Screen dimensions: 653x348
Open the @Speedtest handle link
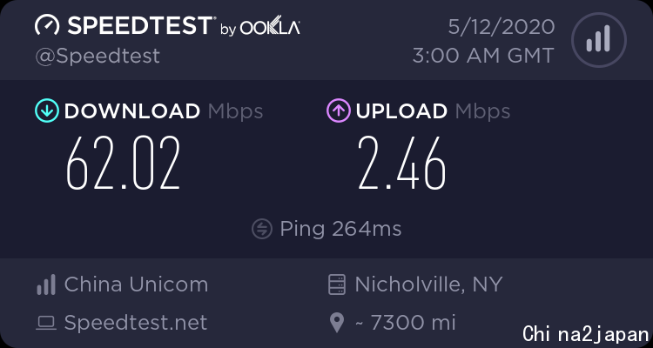pos(98,57)
